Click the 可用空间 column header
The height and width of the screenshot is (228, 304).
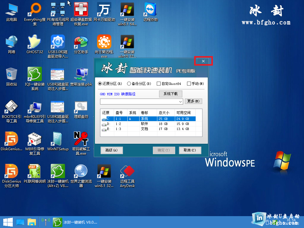coord(185,113)
